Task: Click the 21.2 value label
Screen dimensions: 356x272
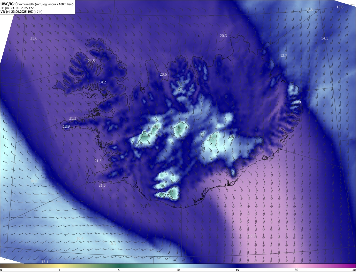Action: (73, 118)
